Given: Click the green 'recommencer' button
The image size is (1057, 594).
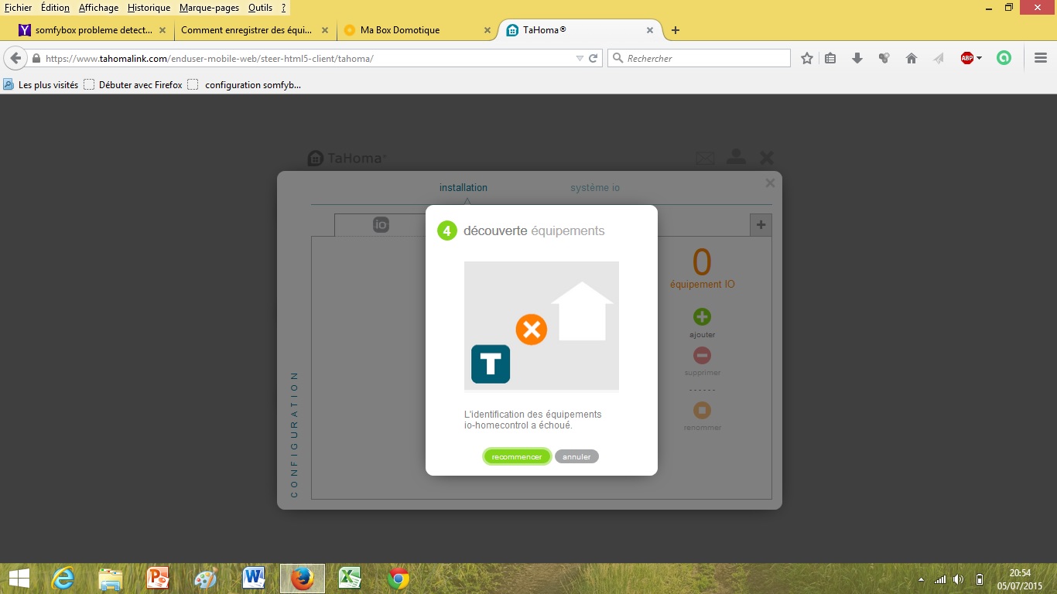Looking at the screenshot, I should 517,456.
